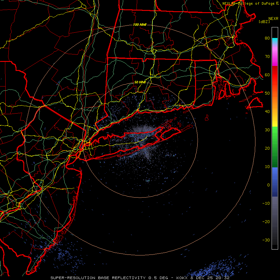Click the [dBZ] unit label
Image resolution: width=280 pixels, height=280 pixels.
point(264,22)
